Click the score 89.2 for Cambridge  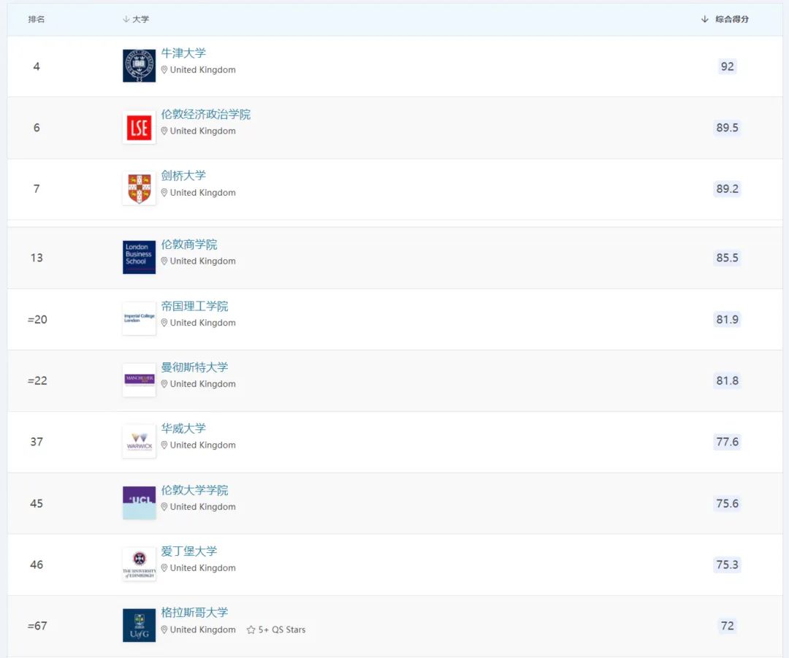[x=727, y=188]
